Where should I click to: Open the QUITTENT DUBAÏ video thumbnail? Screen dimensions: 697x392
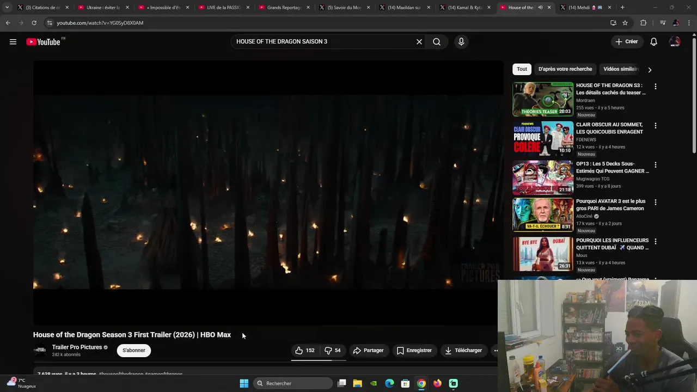pyautogui.click(x=543, y=254)
